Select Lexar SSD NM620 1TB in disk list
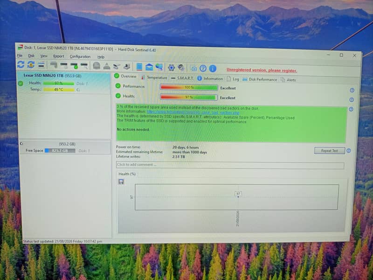This screenshot has height=280, width=373. (x=64, y=83)
